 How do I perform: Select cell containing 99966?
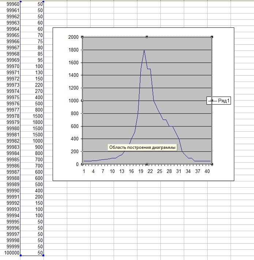tap(10, 41)
